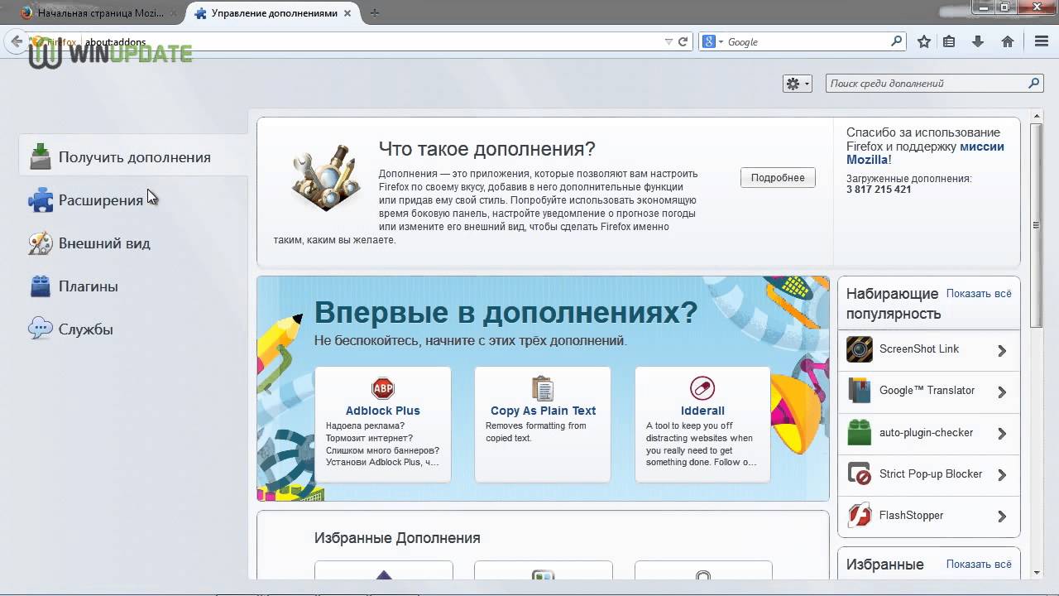The width and height of the screenshot is (1059, 596).
Task: Expand the FlashStopper arrow
Action: (1002, 516)
